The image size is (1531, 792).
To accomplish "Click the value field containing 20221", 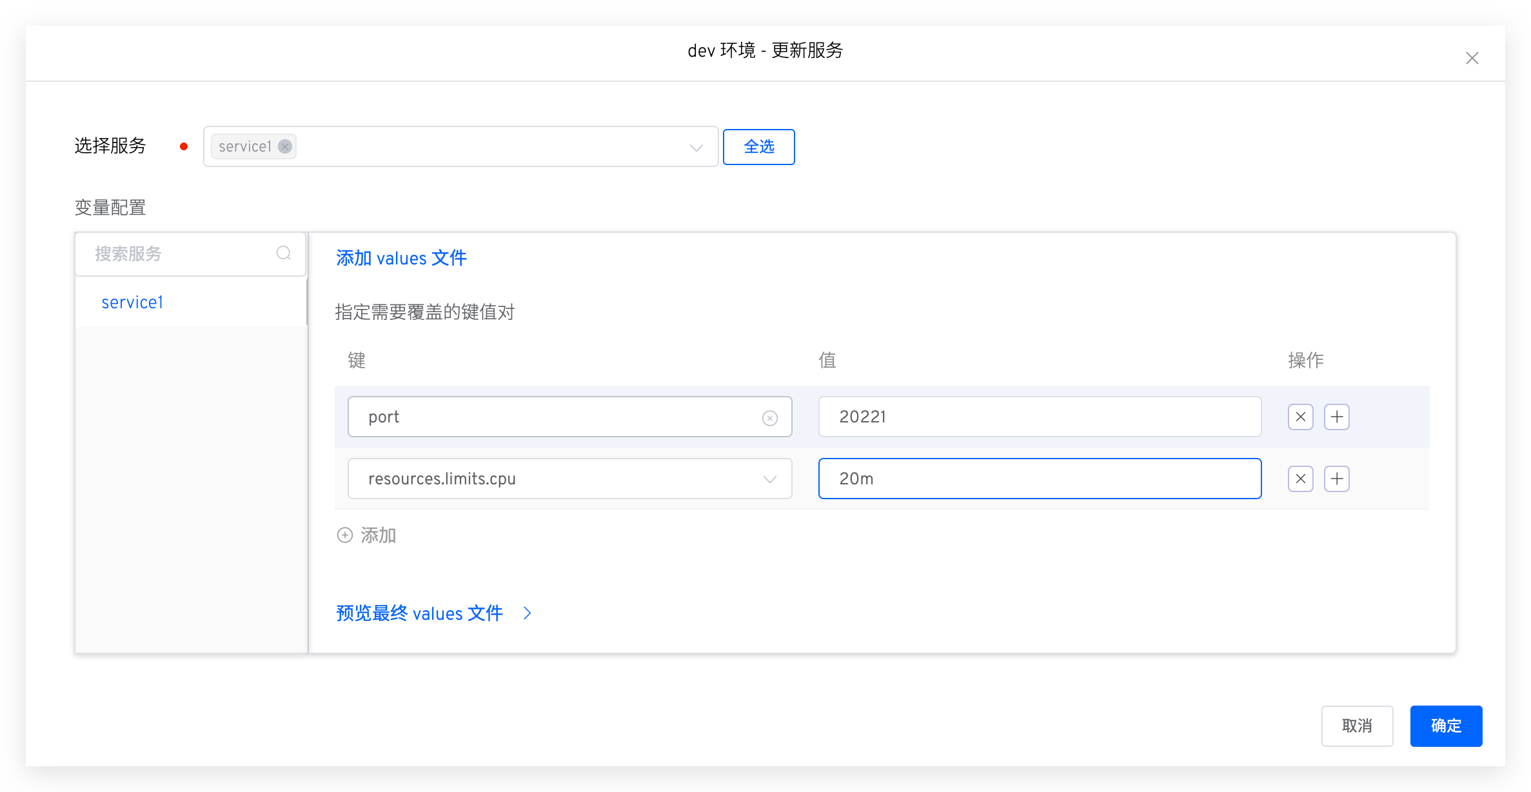I will pos(1038,417).
